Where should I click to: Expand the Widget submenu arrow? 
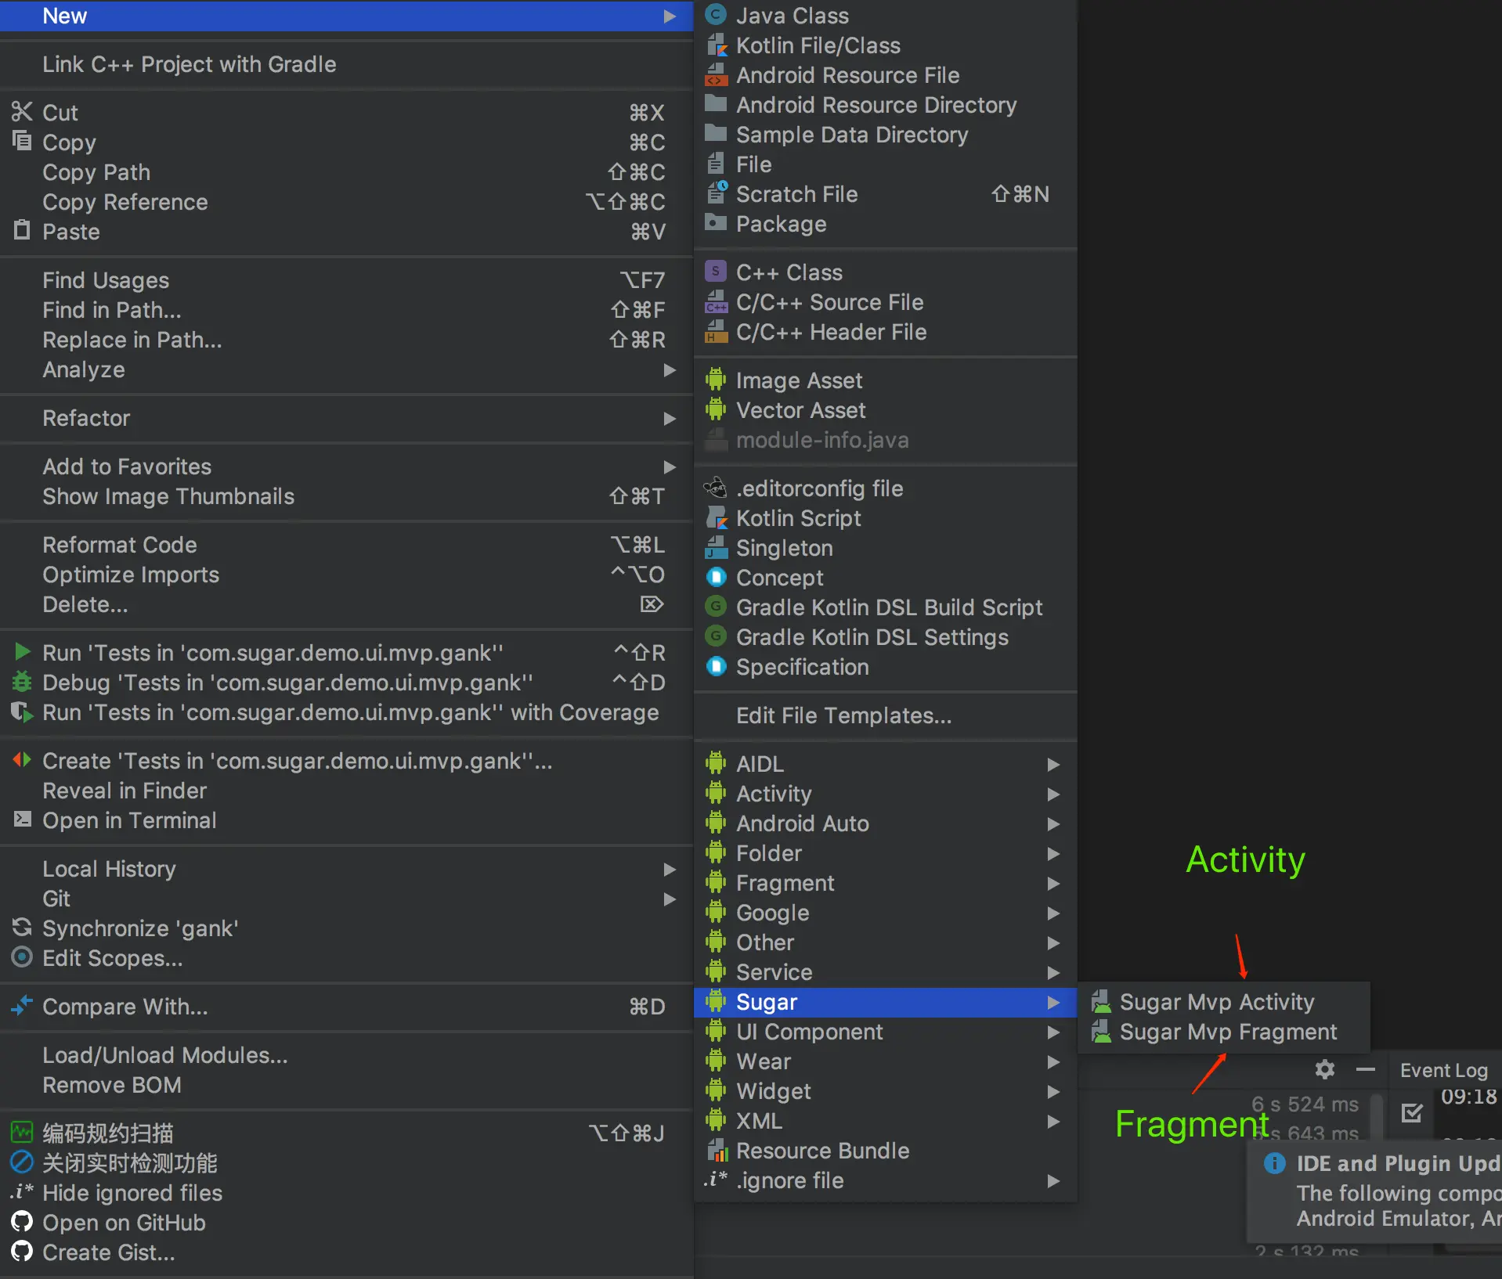pos(1053,1091)
